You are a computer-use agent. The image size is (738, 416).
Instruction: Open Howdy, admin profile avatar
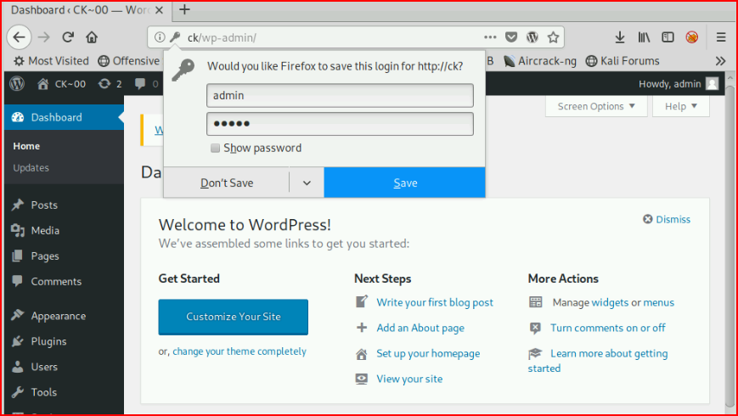[713, 84]
